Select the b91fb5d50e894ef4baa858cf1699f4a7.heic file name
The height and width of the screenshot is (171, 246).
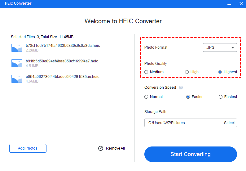[x=62, y=61]
